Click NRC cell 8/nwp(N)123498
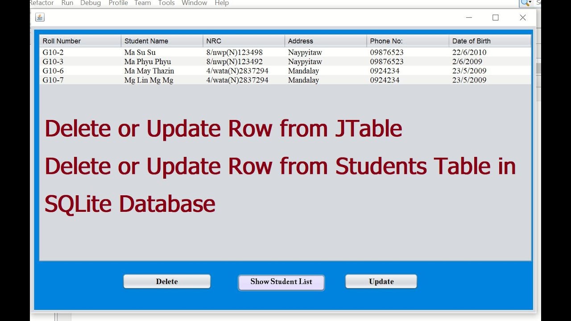571x321 pixels. pyautogui.click(x=244, y=52)
